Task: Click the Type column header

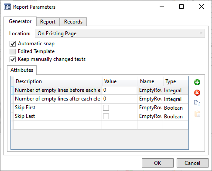Action: [176, 81]
